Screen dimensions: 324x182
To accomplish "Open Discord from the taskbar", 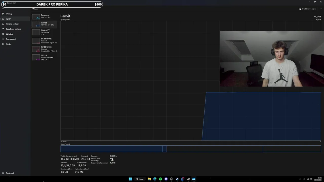I will coord(166,179).
